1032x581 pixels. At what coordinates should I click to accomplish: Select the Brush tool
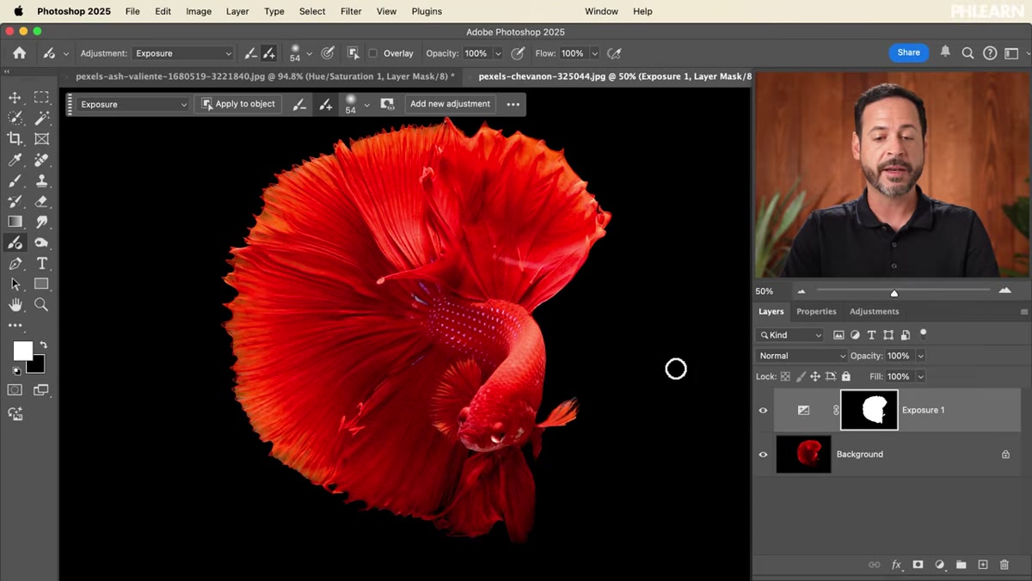tap(15, 180)
